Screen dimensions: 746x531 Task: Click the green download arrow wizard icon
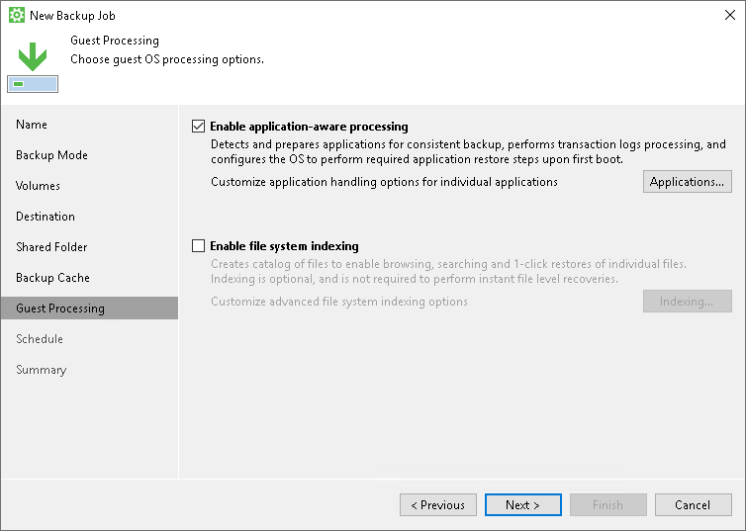click(33, 66)
